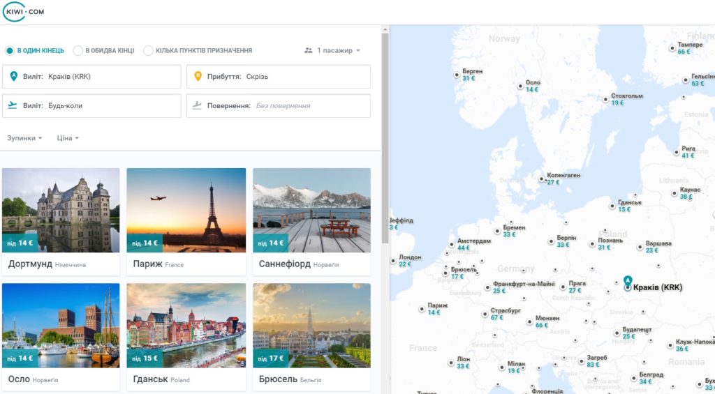
Task: Click the Клуж-Напока 36 € map label
Action: [x=695, y=345]
